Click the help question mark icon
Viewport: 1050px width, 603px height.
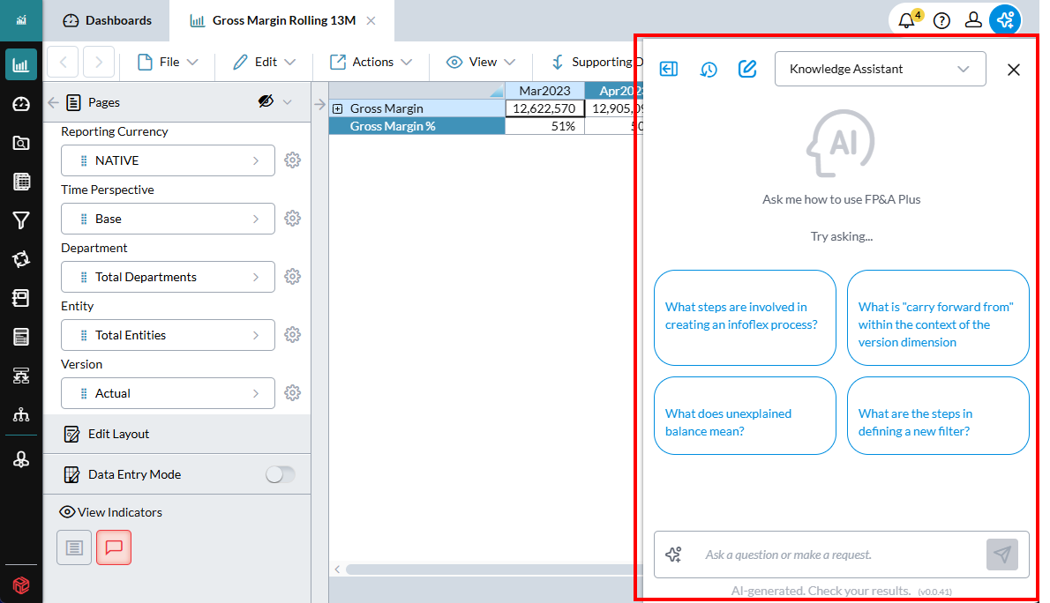click(941, 20)
